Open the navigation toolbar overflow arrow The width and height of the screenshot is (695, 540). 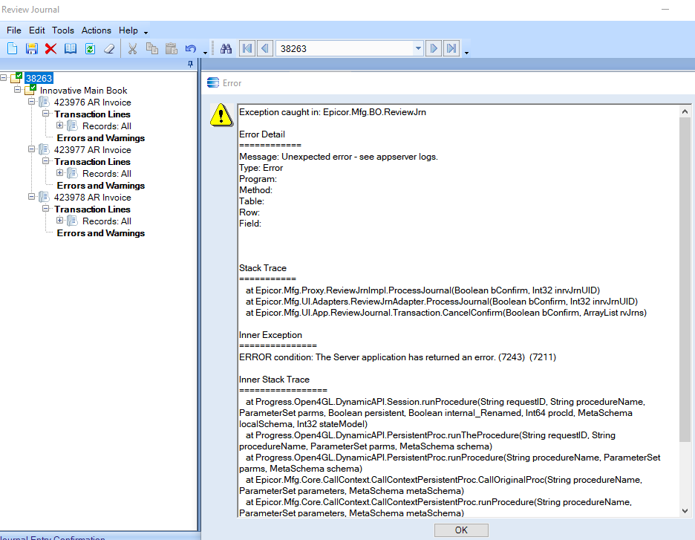[x=467, y=53]
